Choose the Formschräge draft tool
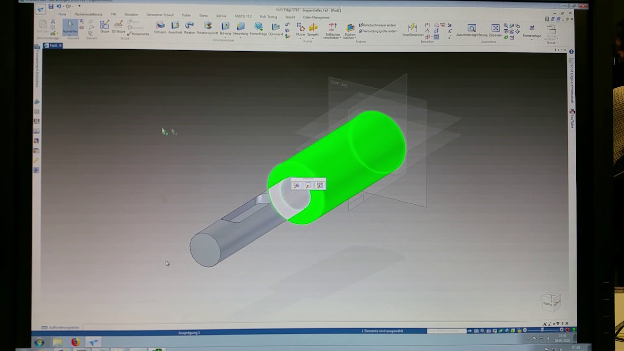Viewport: 624px width, 351px height. (258, 29)
